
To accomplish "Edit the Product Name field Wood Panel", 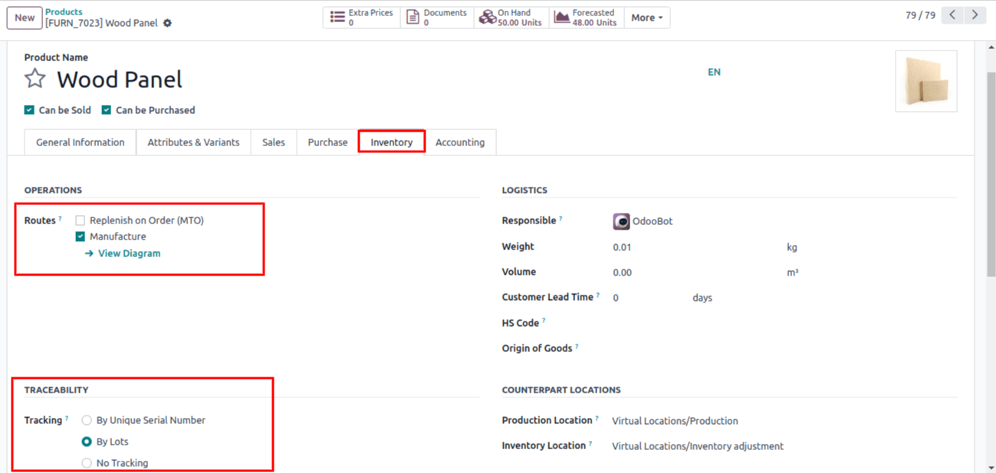I will pyautogui.click(x=120, y=80).
